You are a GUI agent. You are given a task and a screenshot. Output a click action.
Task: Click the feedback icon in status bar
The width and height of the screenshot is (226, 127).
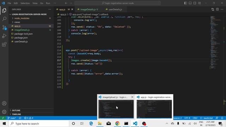tap(217, 118)
